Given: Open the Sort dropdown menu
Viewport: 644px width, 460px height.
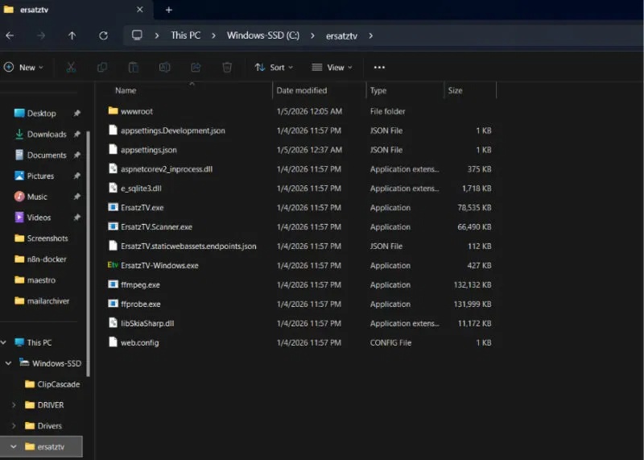Looking at the screenshot, I should 274,68.
